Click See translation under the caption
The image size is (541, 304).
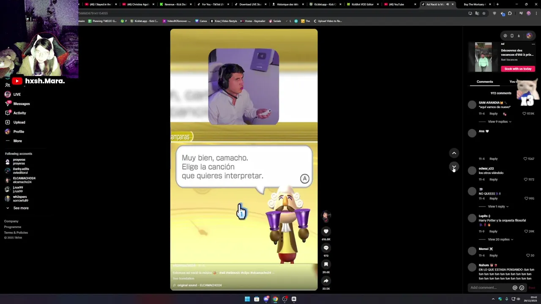coord(183,278)
